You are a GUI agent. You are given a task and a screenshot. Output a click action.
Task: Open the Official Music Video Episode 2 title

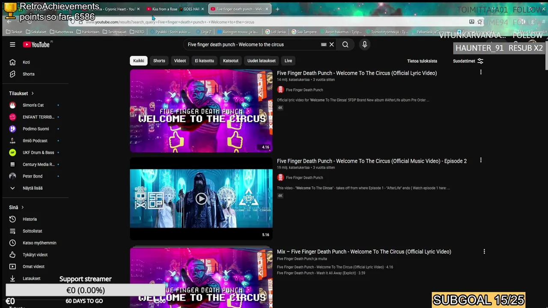372,161
